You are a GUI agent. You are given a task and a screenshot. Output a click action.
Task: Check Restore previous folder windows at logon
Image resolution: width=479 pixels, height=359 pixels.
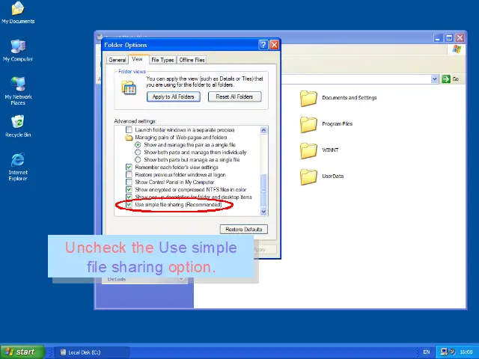(x=129, y=174)
